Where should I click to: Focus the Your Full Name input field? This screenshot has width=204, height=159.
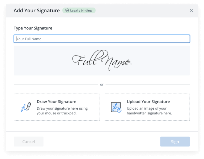click(x=102, y=39)
